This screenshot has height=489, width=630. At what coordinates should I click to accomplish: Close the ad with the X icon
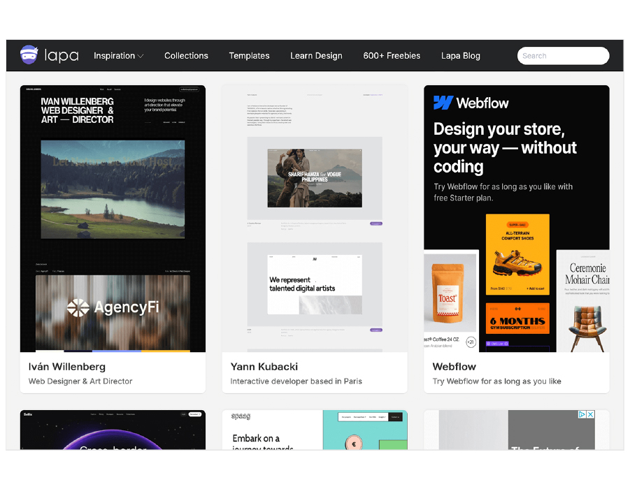point(590,414)
